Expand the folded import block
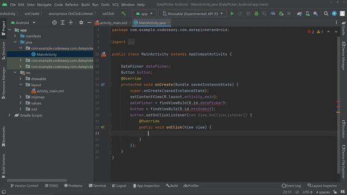The width and height of the screenshot is (347, 195). point(131,42)
